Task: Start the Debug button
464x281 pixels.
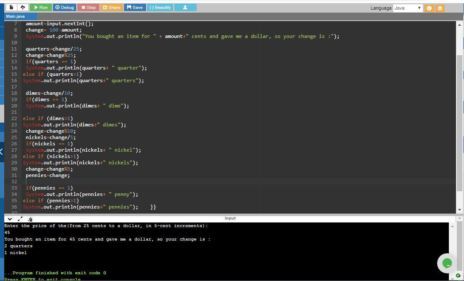Action: pos(65,8)
